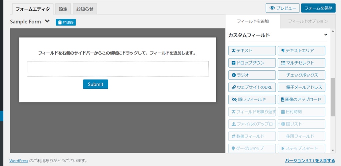Click the プレビュー button
Viewport: 341px width, 166px height.
(x=283, y=8)
